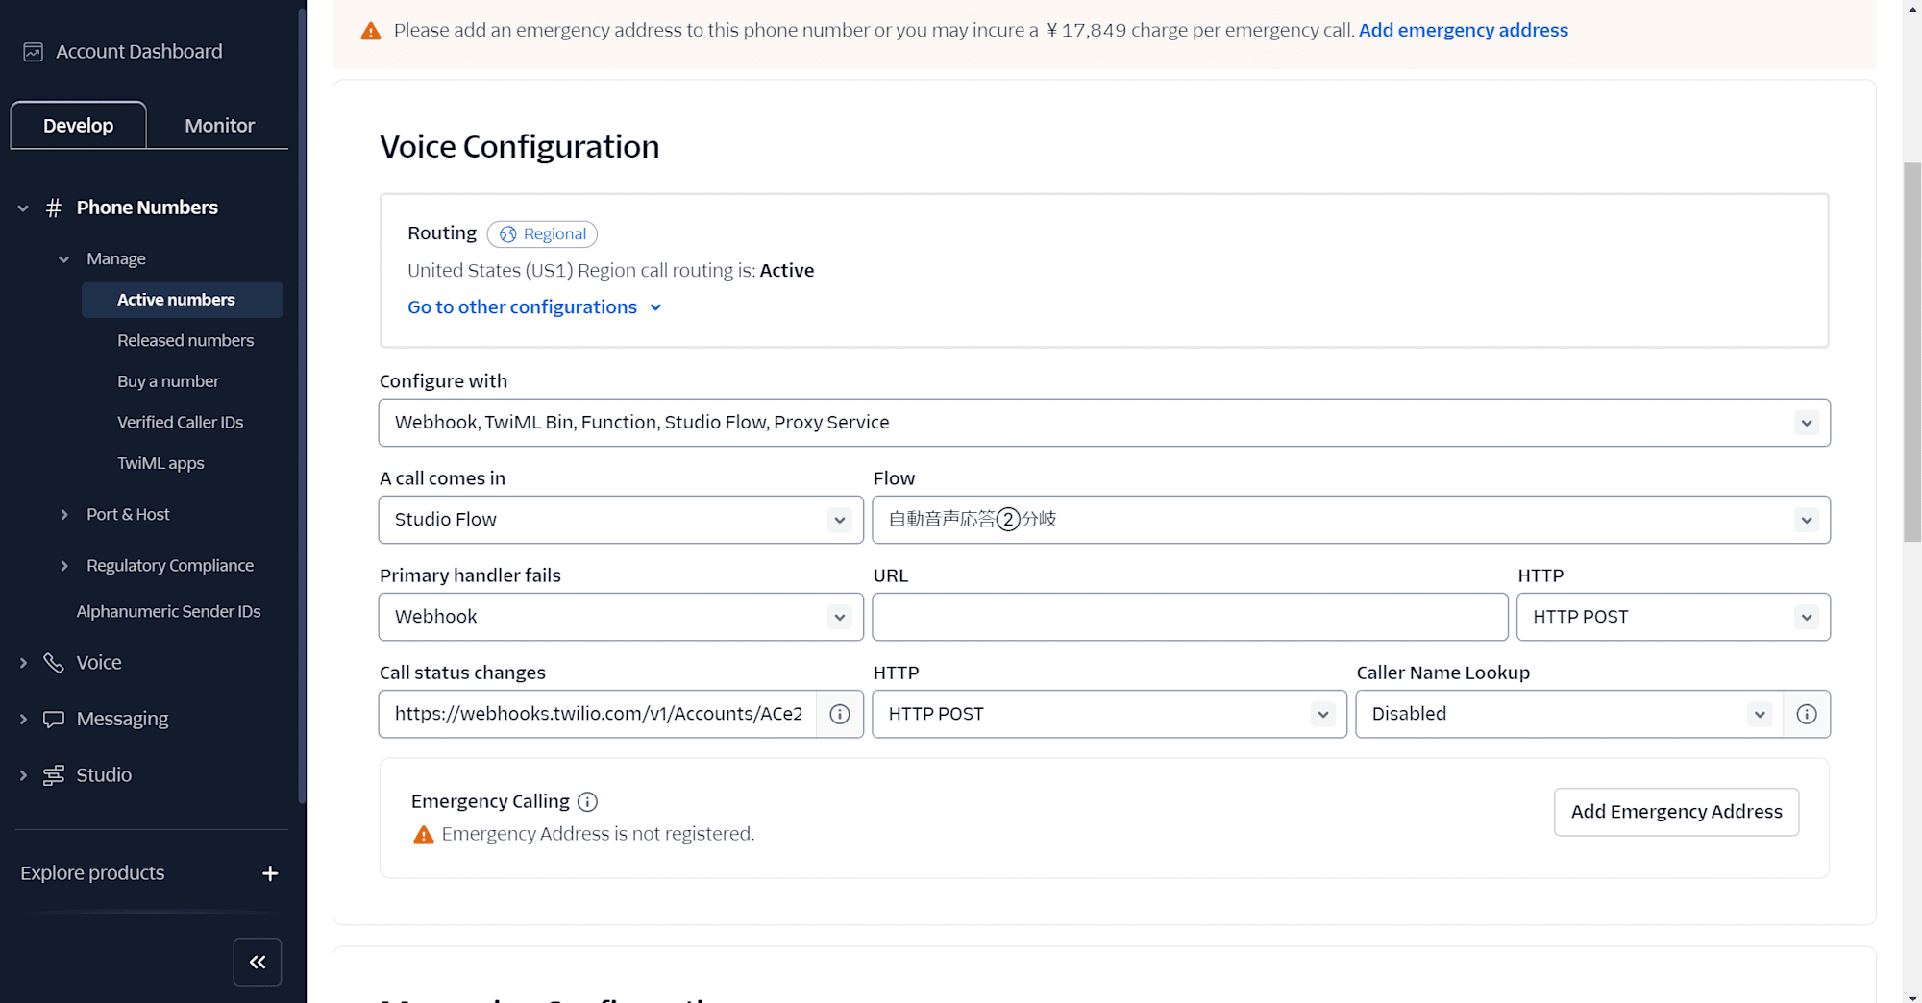The image size is (1922, 1003).
Task: Expand the Port & Host section
Action: [x=64, y=515]
